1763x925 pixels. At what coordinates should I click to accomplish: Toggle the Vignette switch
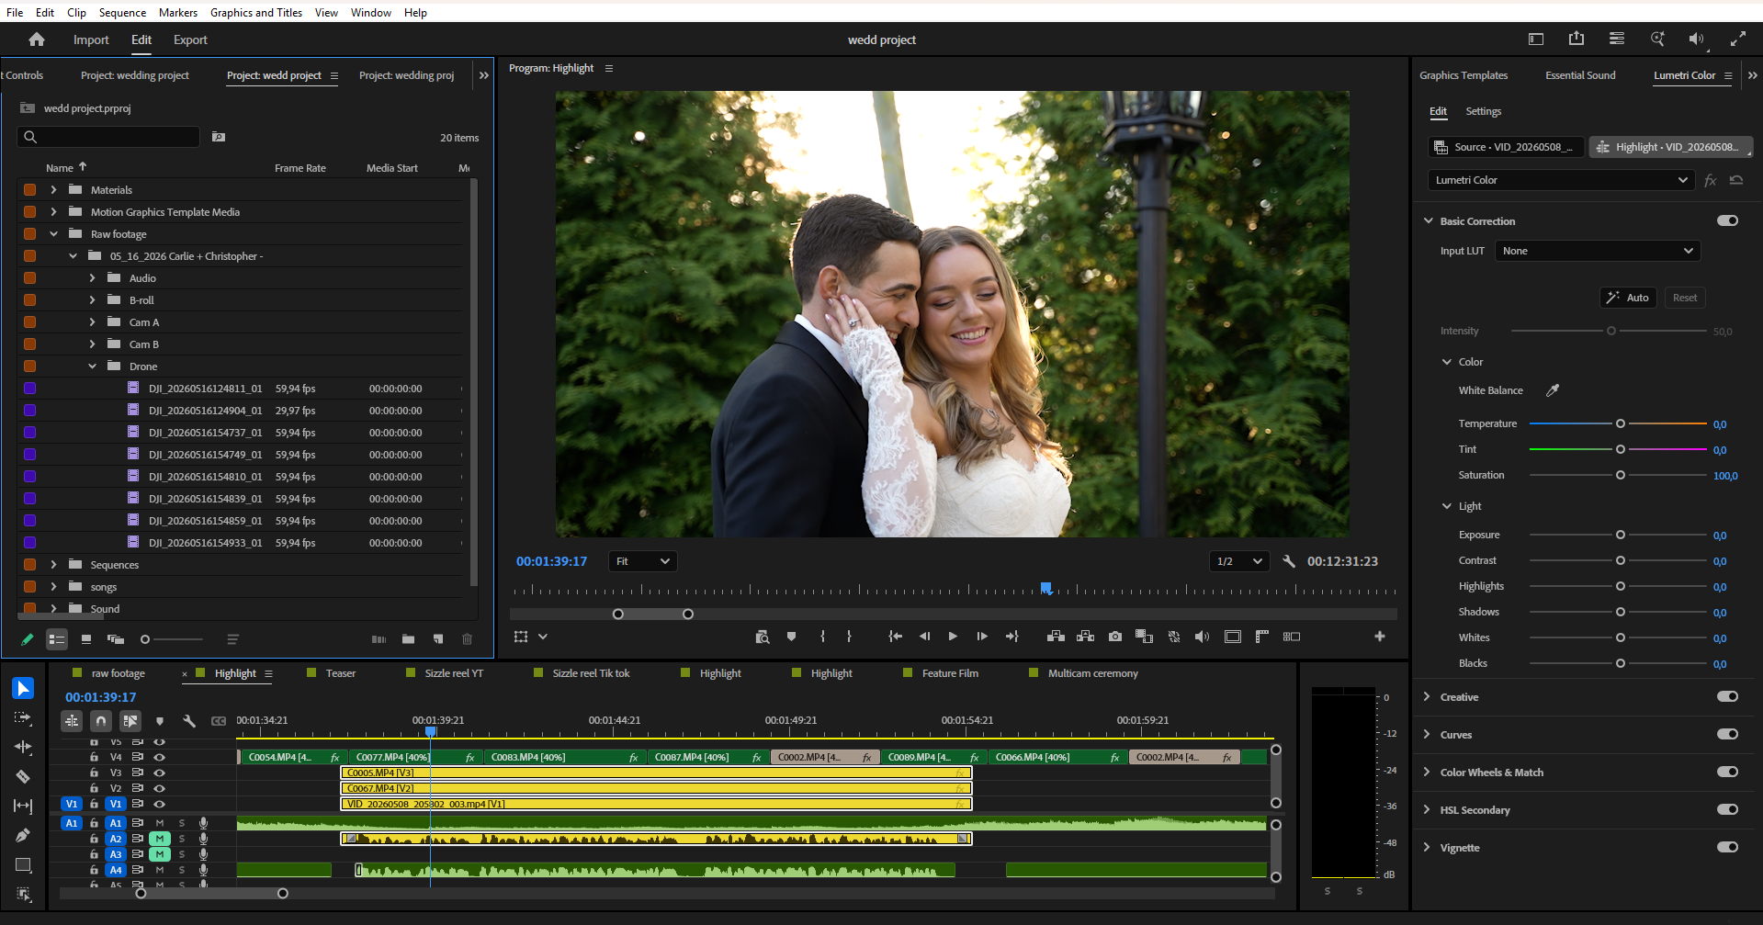(x=1727, y=847)
